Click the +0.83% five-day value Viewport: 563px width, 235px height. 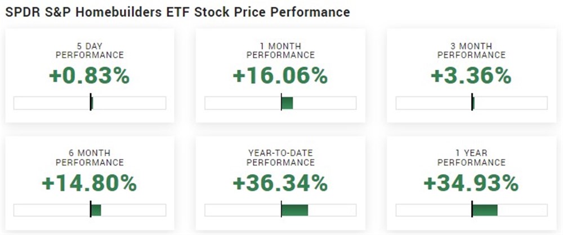pyautogui.click(x=90, y=76)
